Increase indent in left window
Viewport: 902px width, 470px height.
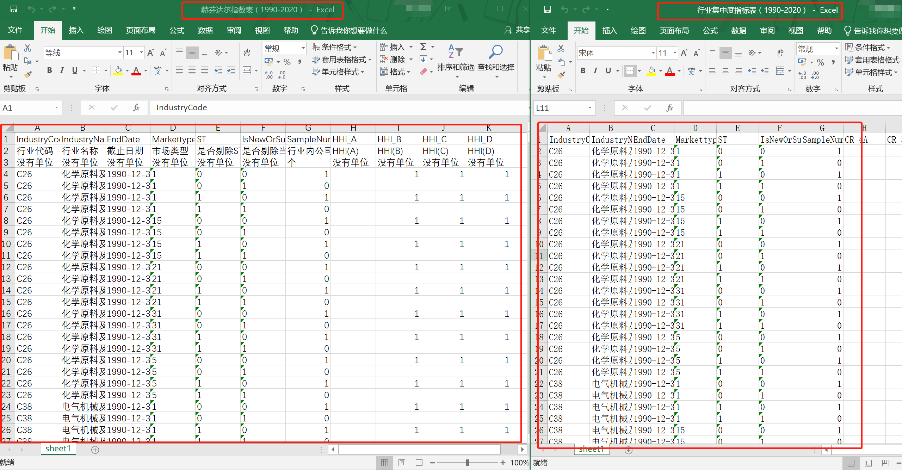[231, 70]
